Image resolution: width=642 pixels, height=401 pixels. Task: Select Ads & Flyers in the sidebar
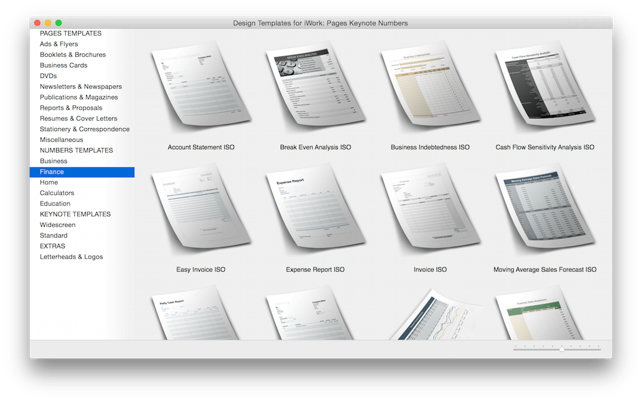click(x=58, y=44)
